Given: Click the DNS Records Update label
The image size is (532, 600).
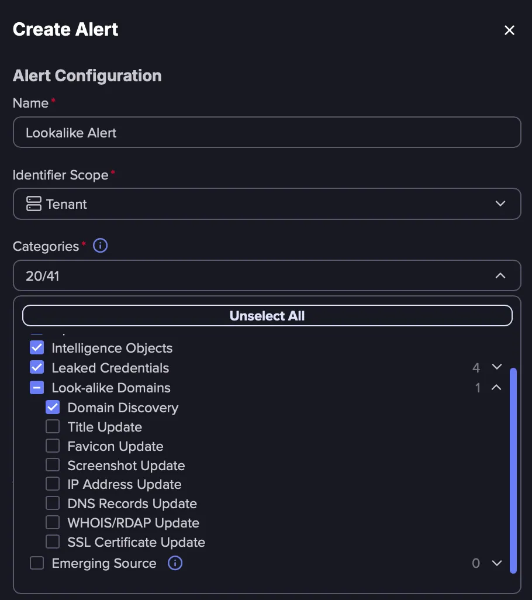Looking at the screenshot, I should click(x=132, y=504).
